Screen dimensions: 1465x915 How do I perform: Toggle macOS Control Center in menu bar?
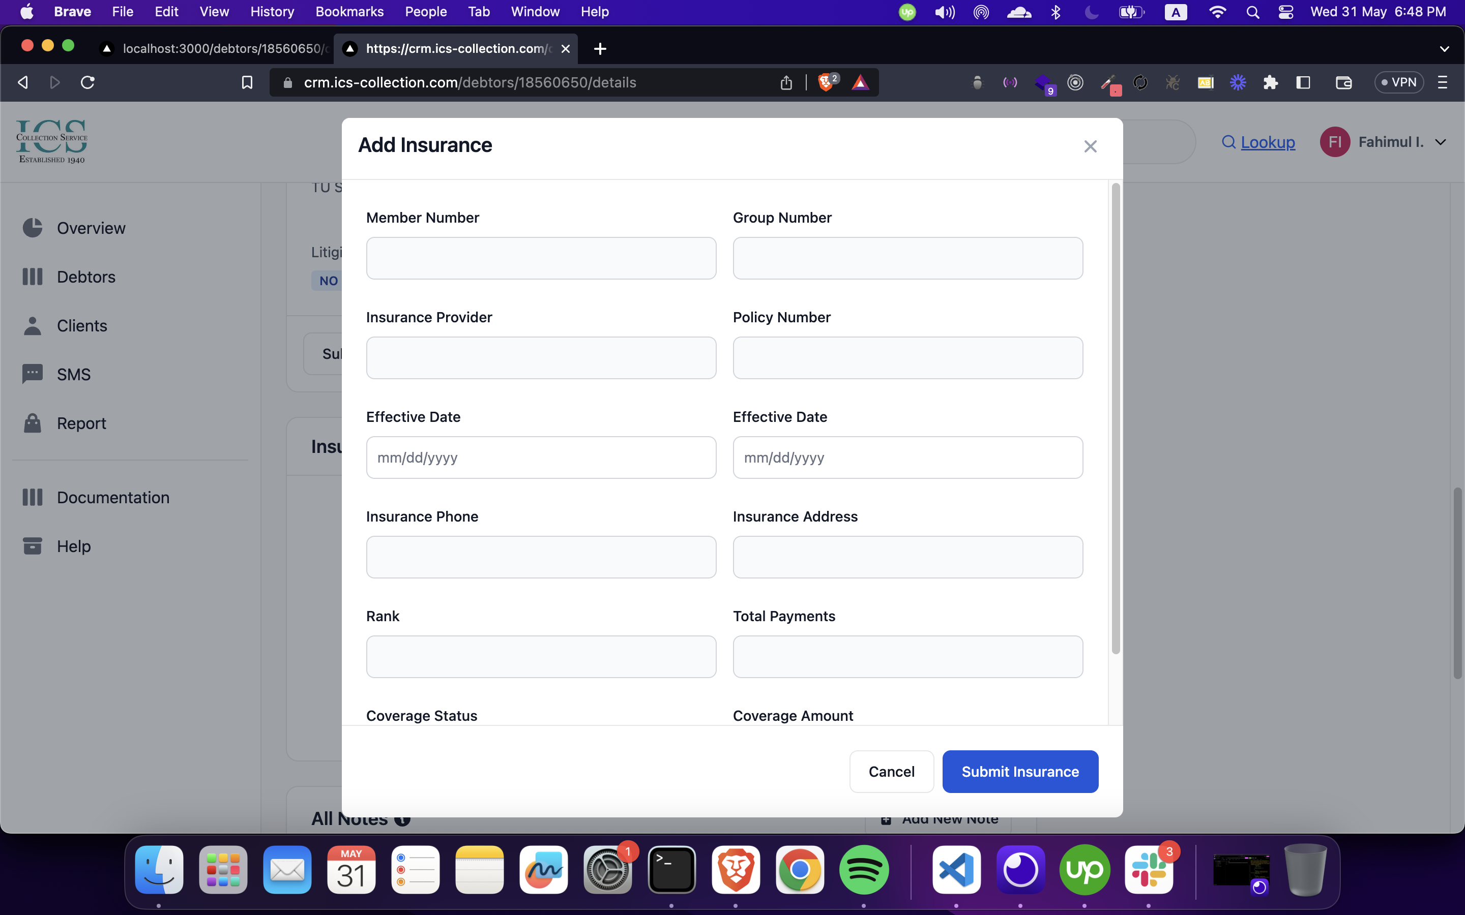tap(1285, 12)
